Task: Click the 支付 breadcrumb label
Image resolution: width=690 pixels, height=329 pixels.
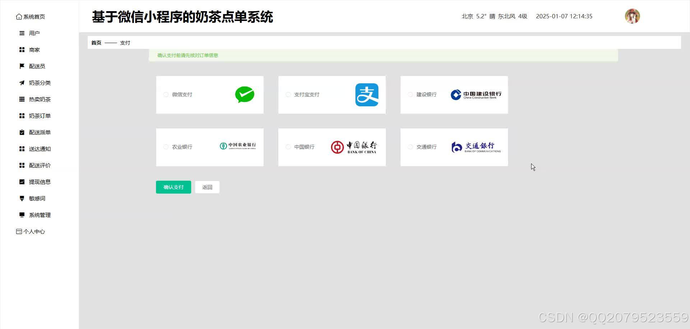Action: (125, 42)
